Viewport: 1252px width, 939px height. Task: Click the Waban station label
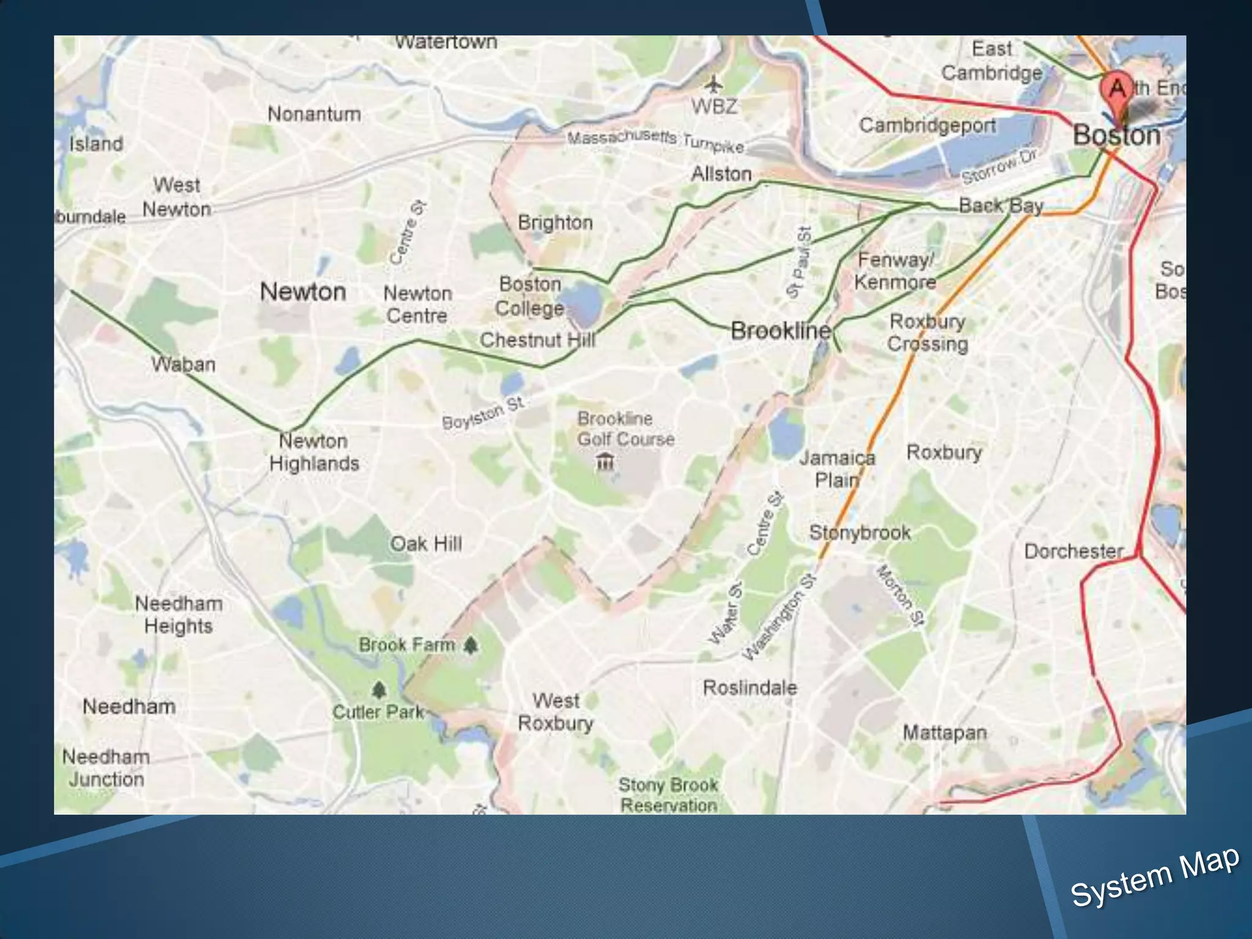click(x=183, y=364)
